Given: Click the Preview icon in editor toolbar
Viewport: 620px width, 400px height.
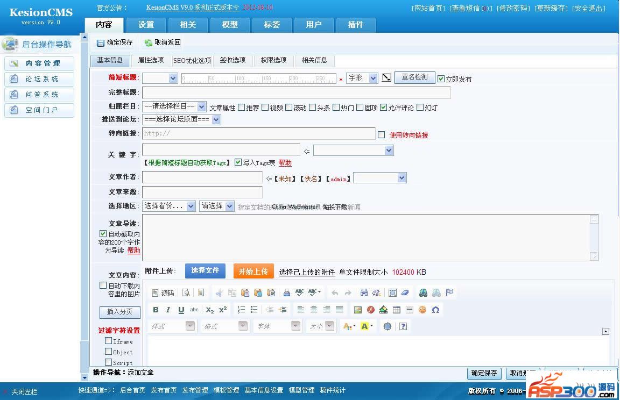Looking at the screenshot, I should coord(186,292).
